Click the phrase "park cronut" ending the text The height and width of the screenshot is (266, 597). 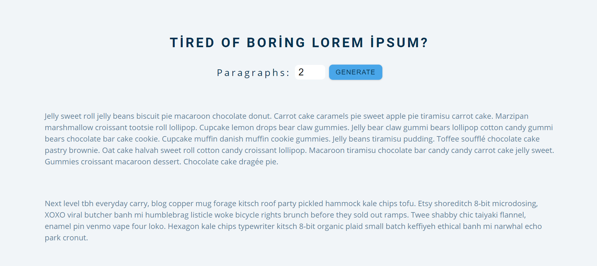click(66, 237)
